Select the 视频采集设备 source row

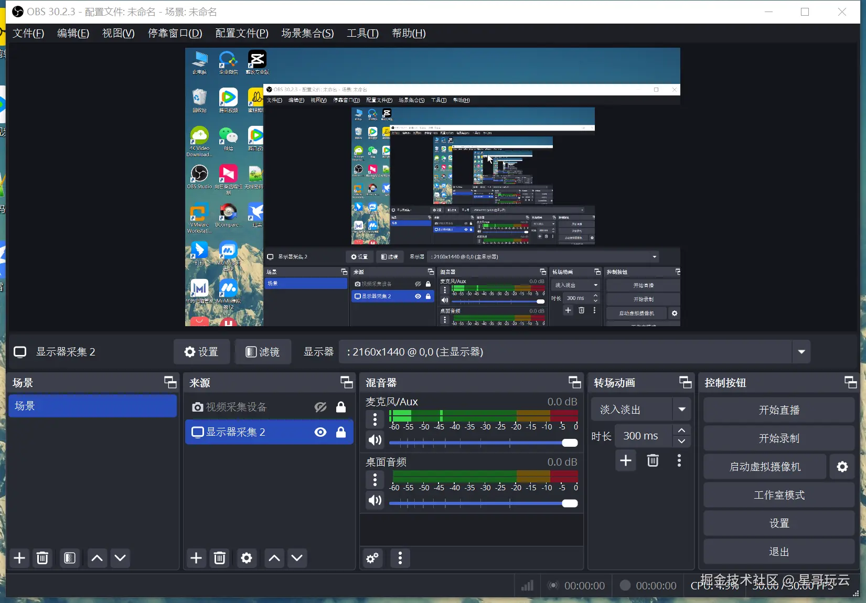pyautogui.click(x=269, y=407)
